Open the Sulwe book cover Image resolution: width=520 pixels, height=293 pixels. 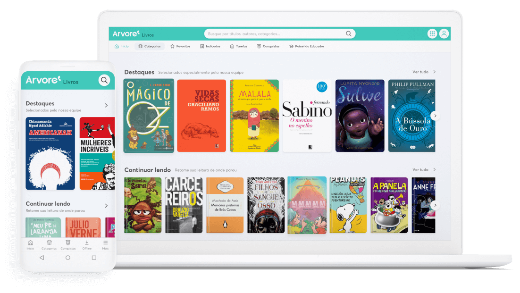pyautogui.click(x=360, y=116)
